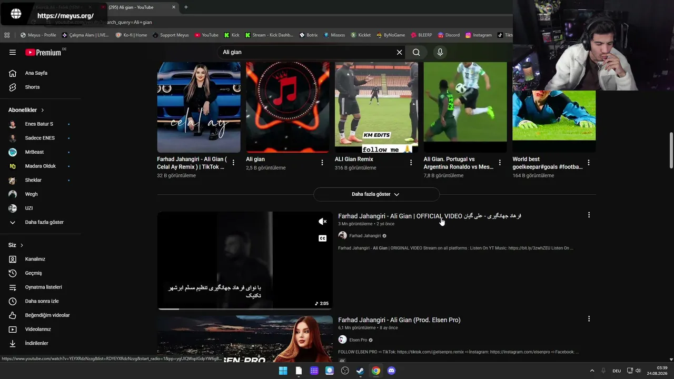Go to YouTube Premium home logo
The image size is (674, 379).
point(43,52)
